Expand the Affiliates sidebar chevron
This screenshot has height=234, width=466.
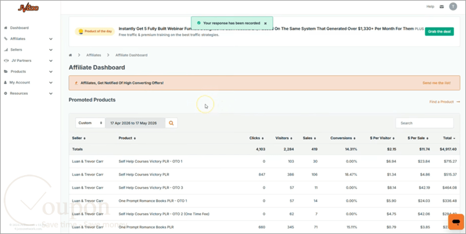(51, 39)
